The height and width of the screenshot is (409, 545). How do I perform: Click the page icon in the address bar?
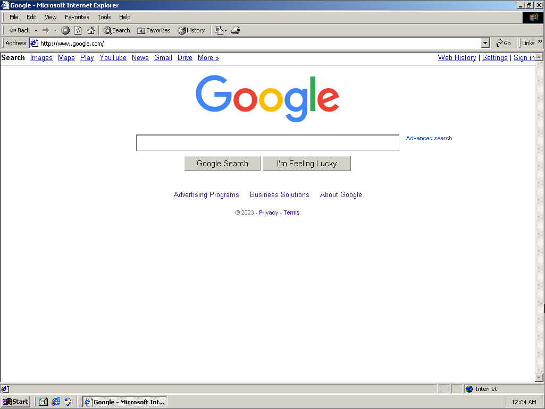34,43
